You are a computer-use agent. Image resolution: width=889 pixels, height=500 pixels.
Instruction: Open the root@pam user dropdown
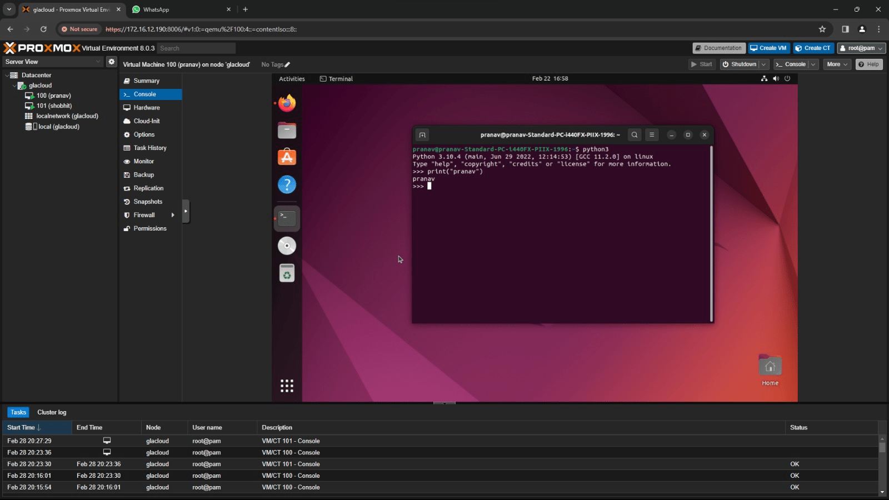click(861, 48)
